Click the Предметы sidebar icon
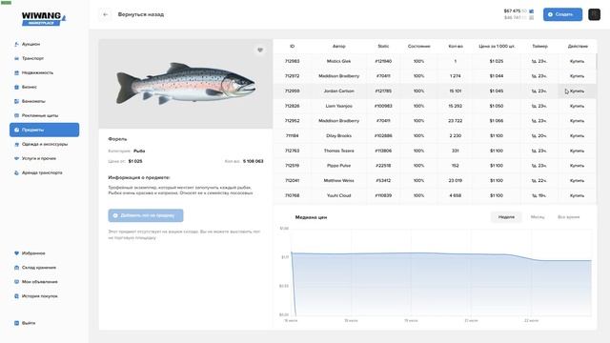610x343 pixels. 16,130
